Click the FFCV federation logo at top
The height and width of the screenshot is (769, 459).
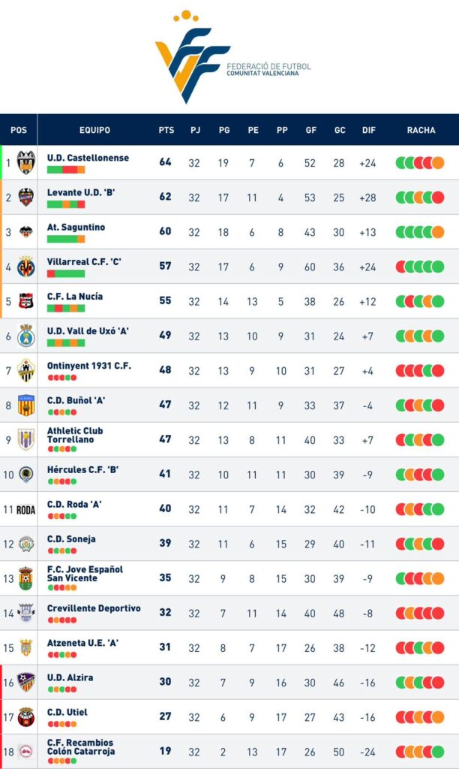233,56
